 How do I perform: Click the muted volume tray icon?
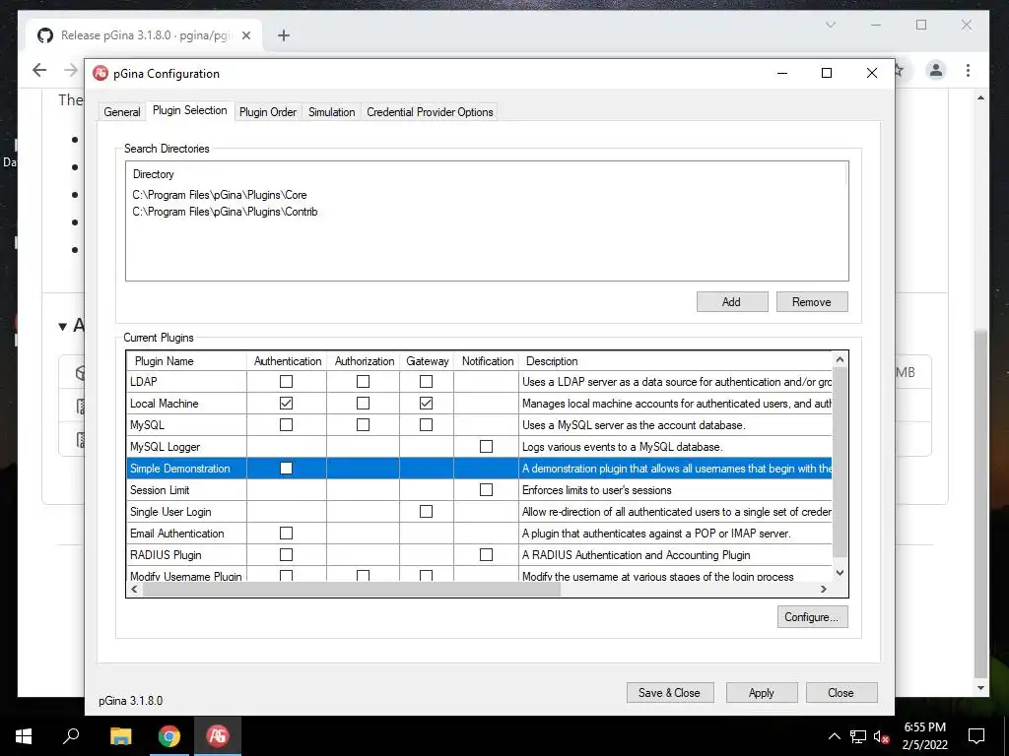[882, 736]
